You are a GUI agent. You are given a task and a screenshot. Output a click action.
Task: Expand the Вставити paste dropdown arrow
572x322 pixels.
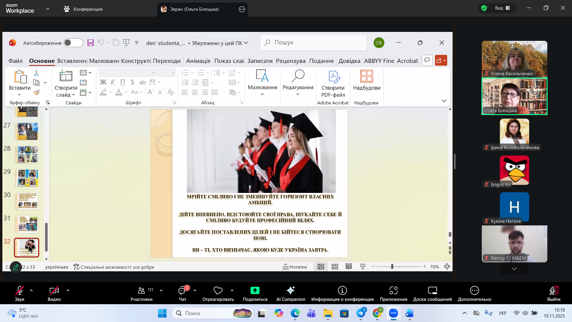pyautogui.click(x=20, y=95)
